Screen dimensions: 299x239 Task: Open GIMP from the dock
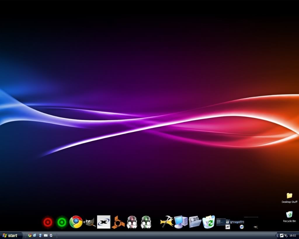pos(90,222)
